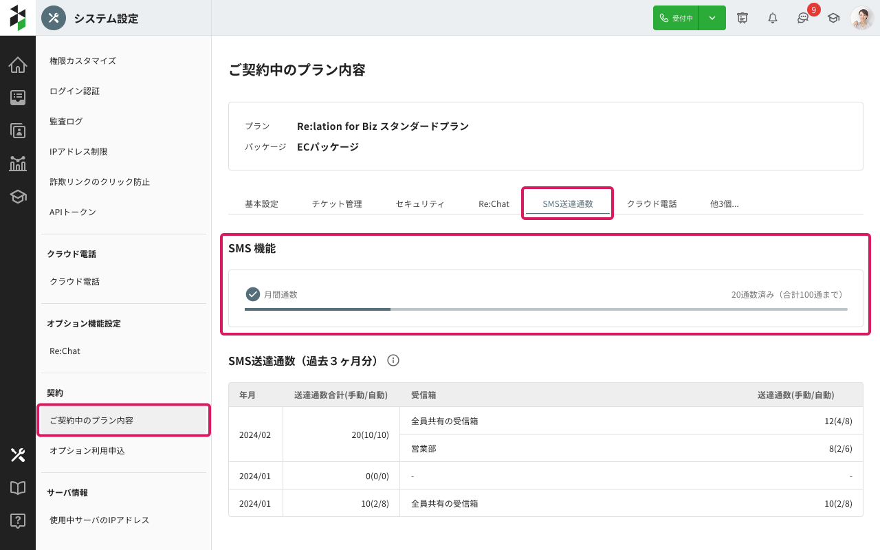The width and height of the screenshot is (880, 550).
Task: Open chat messages icon with badge 9
Action: (803, 18)
